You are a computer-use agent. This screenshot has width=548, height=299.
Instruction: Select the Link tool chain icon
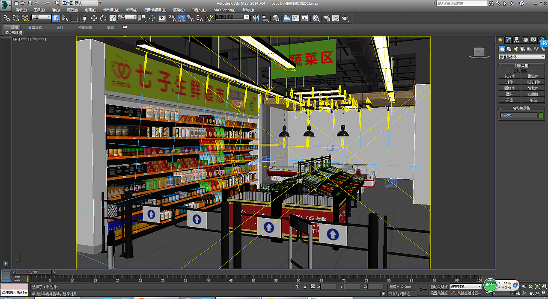[x=7, y=18]
